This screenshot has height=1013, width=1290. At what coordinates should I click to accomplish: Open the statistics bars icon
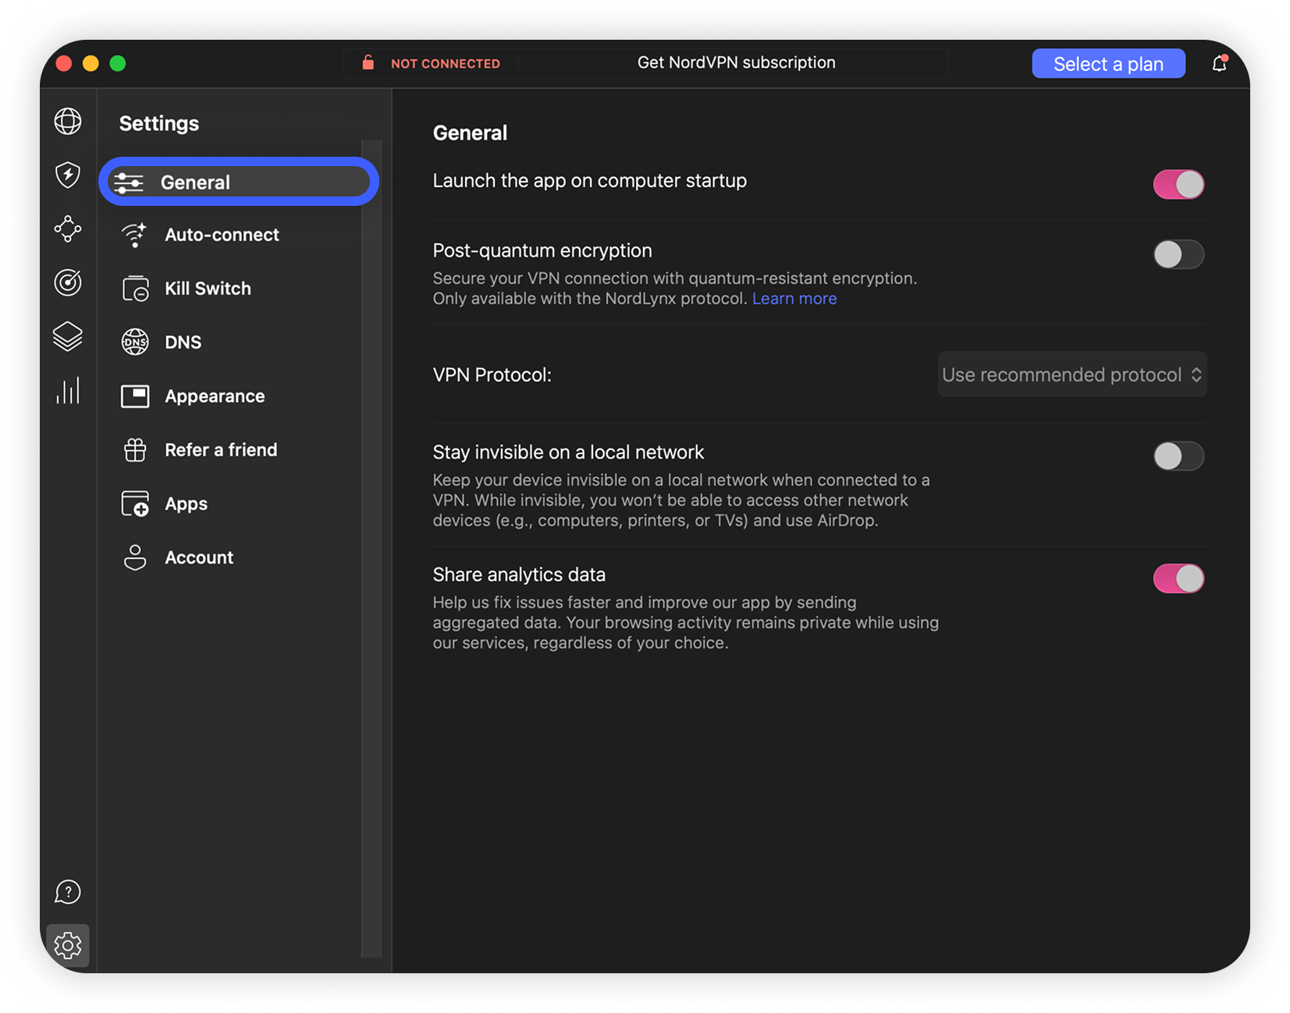coord(68,391)
